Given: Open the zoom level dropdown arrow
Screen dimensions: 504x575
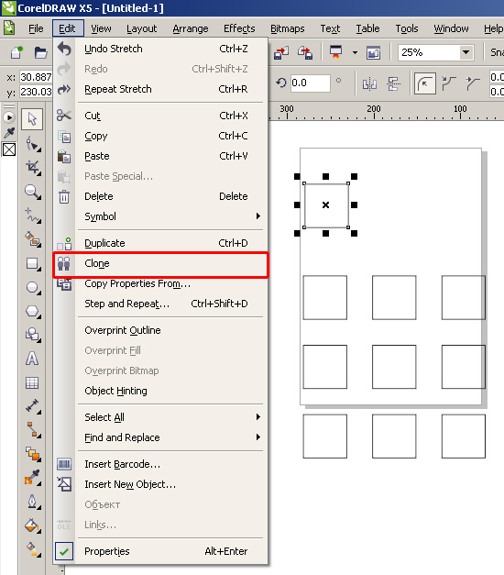Looking at the screenshot, I should [x=466, y=52].
